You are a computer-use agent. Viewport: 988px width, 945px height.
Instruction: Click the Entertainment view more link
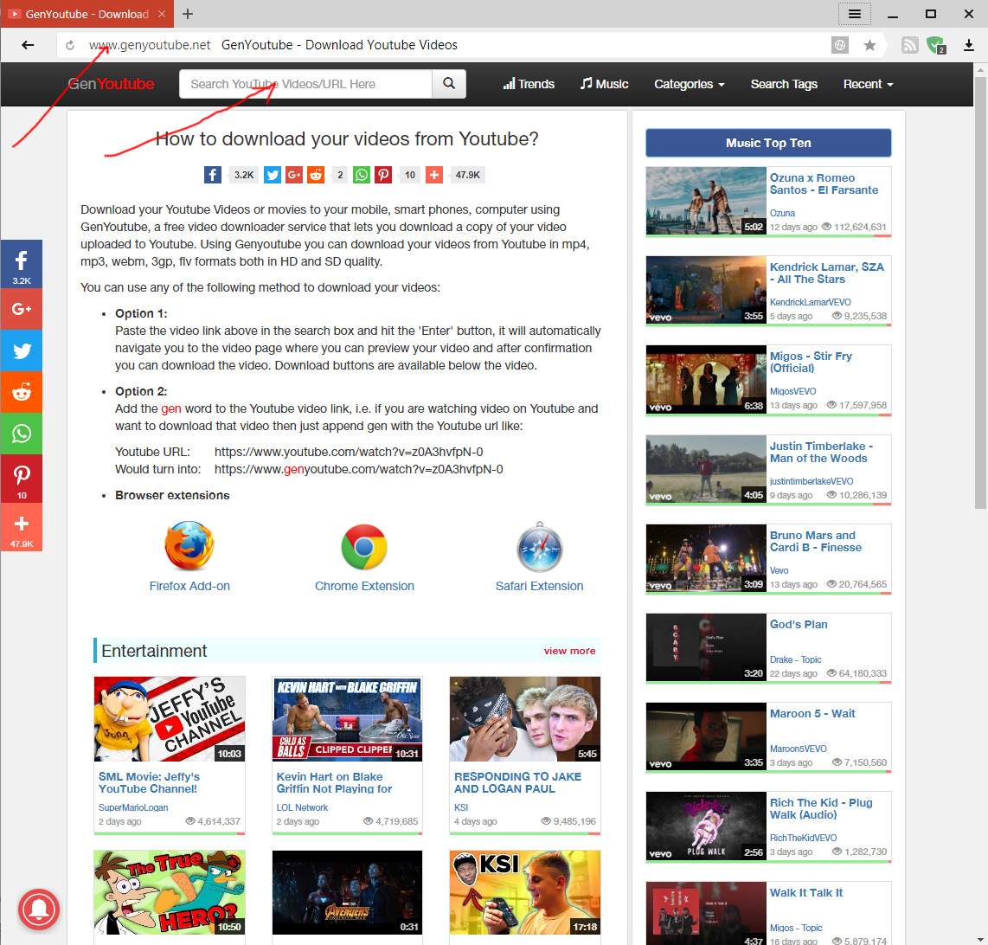point(569,651)
